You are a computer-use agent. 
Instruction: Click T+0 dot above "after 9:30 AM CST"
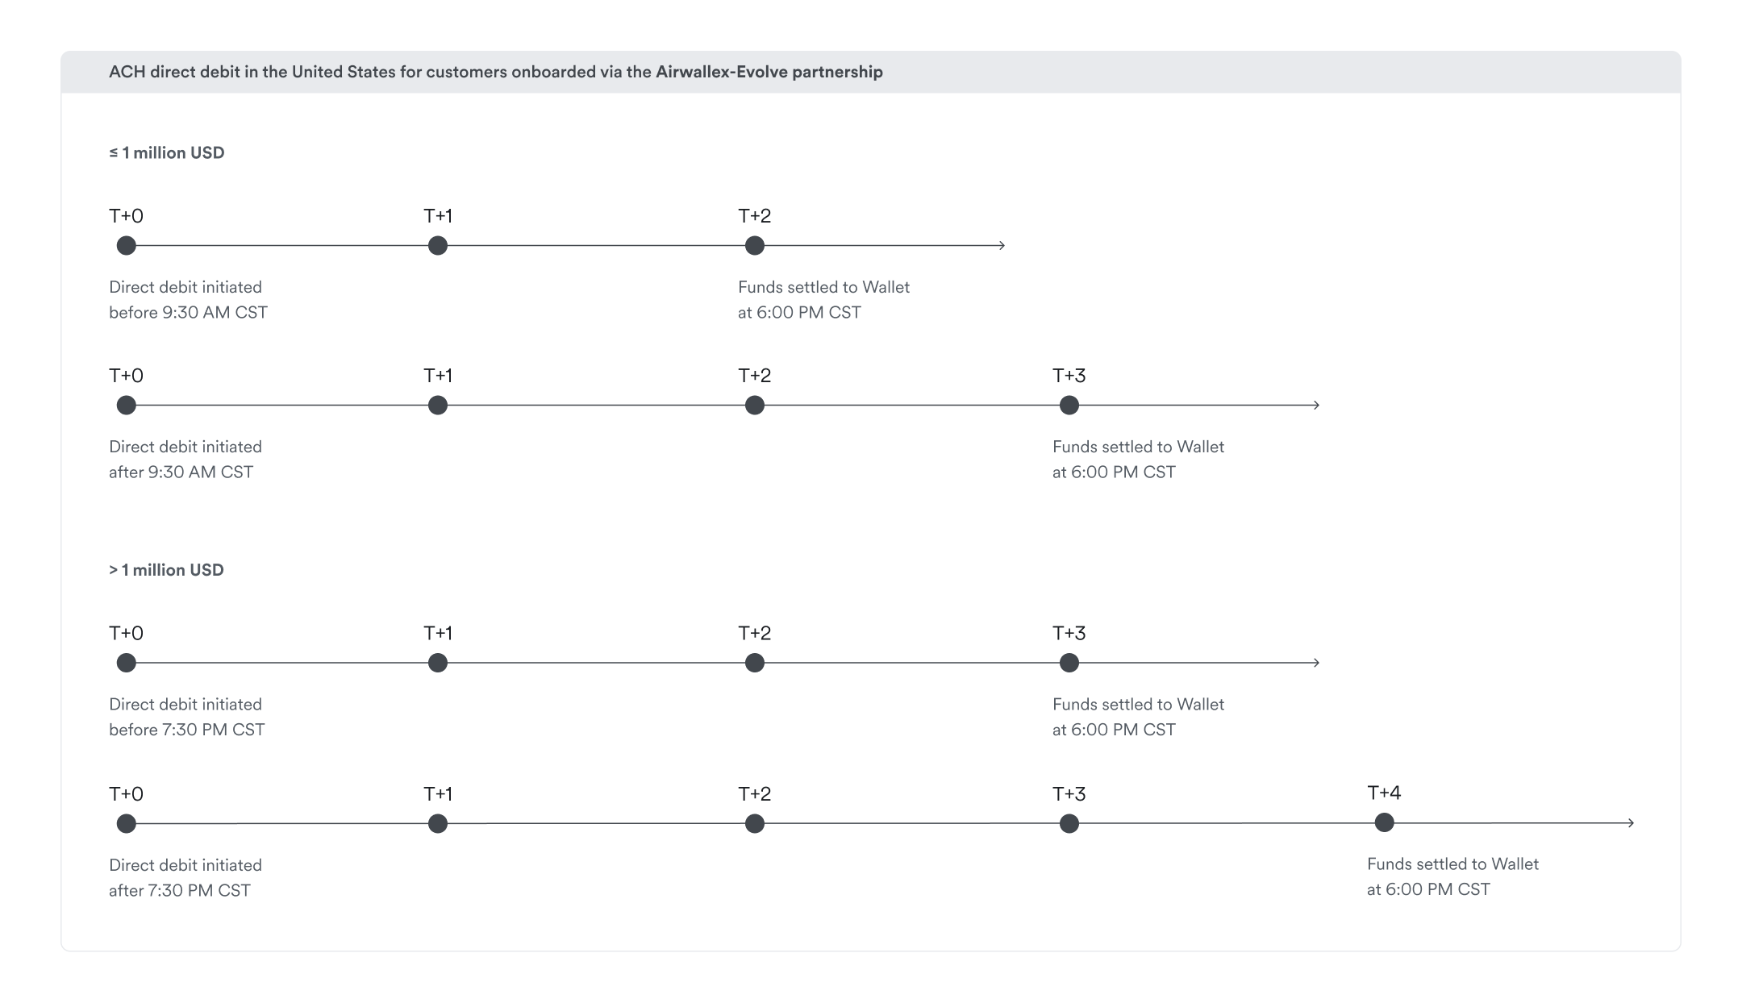click(x=127, y=406)
